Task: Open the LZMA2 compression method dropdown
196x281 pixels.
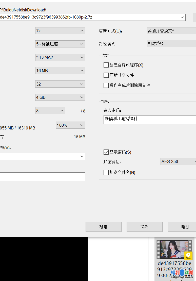Action: point(60,57)
